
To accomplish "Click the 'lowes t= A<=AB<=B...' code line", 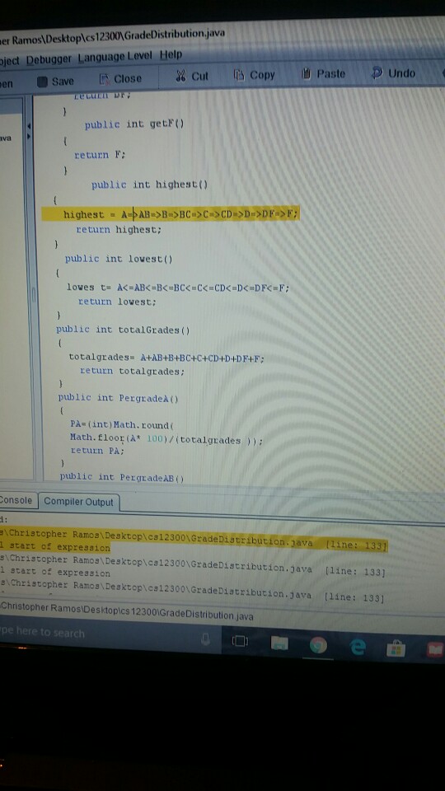I will point(178,288).
